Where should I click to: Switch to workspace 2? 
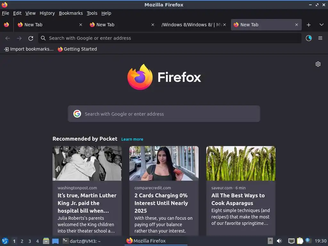coord(22,241)
